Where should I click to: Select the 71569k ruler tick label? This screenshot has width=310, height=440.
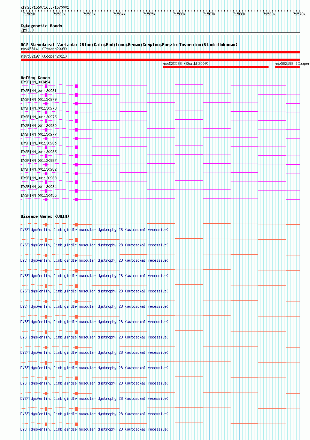pos(269,14)
